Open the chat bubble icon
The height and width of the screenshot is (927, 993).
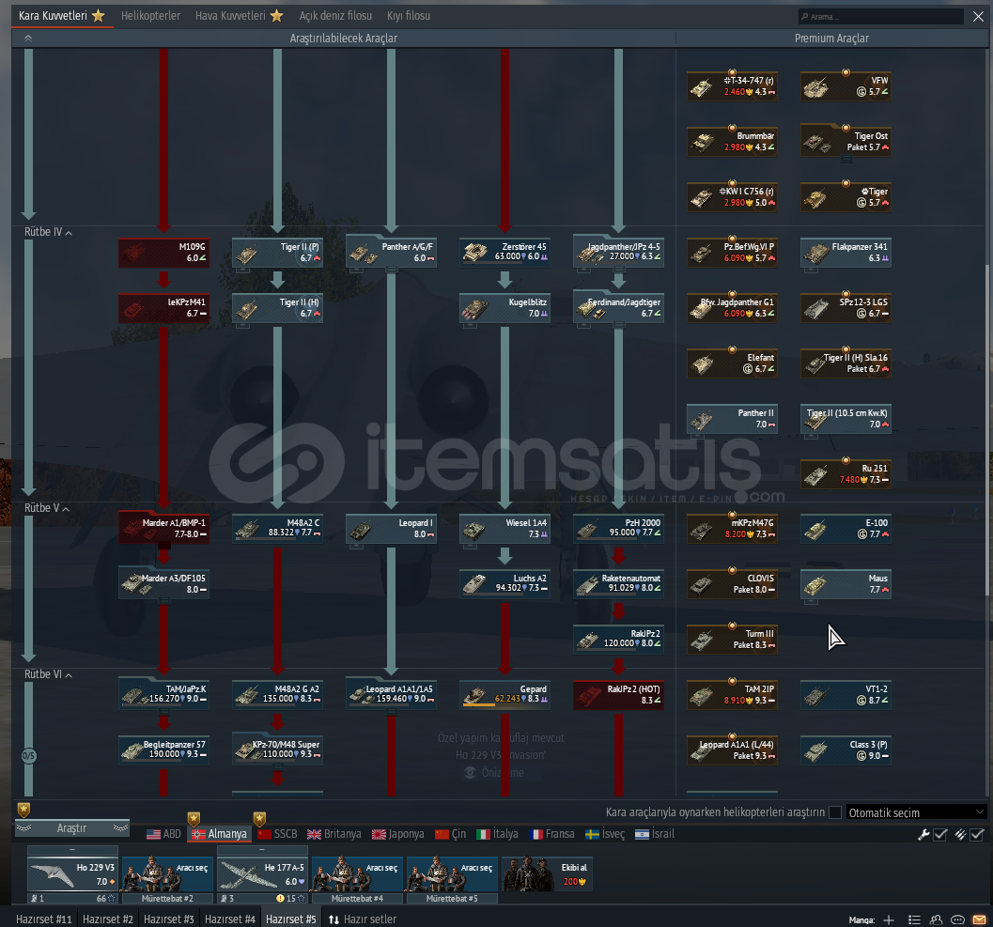957,919
